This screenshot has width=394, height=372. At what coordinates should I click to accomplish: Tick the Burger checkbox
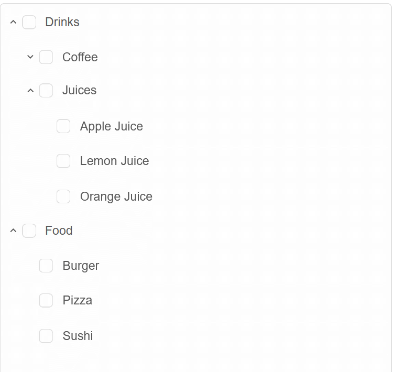46,266
